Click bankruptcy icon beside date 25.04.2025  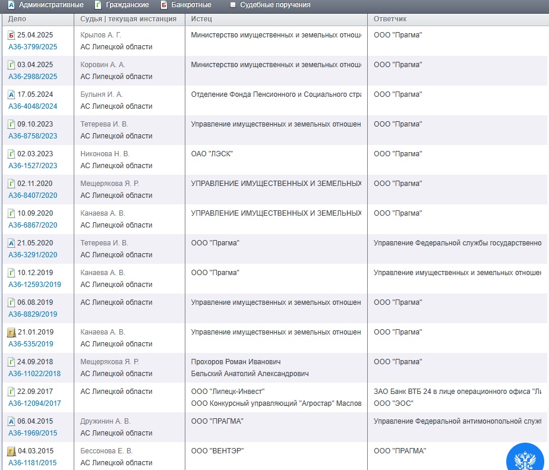point(11,35)
